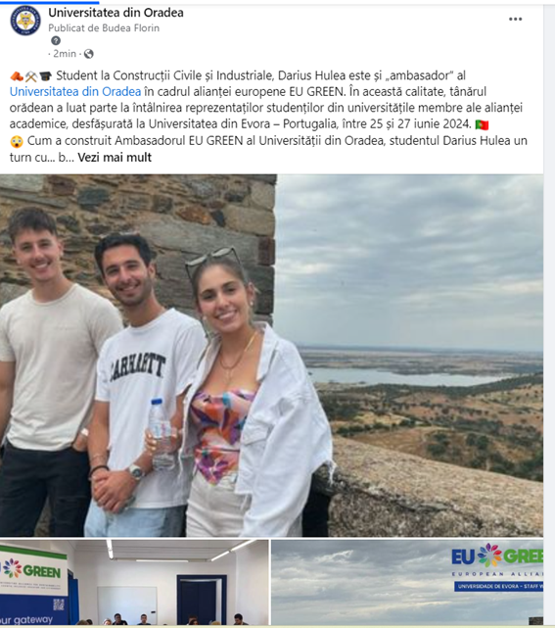This screenshot has width=555, height=628.
Task: Click the Portugal flag emoji
Action: coord(482,125)
